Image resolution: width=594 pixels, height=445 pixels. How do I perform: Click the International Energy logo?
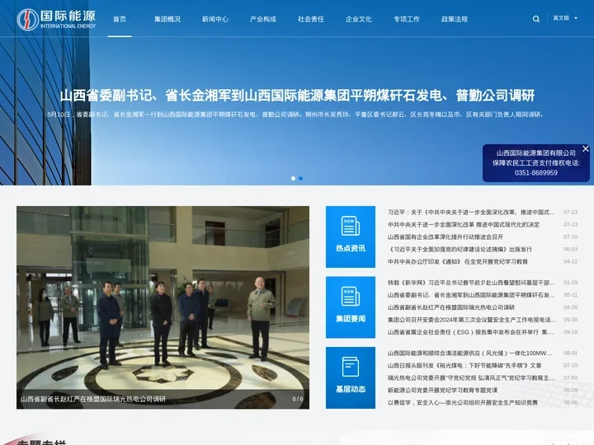click(x=56, y=19)
